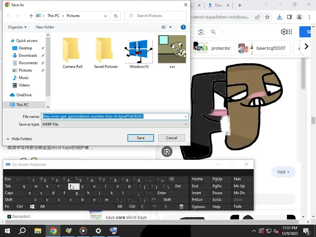Open Music in the navigation pane
Viewport: 316px width, 237px height.
[23, 77]
